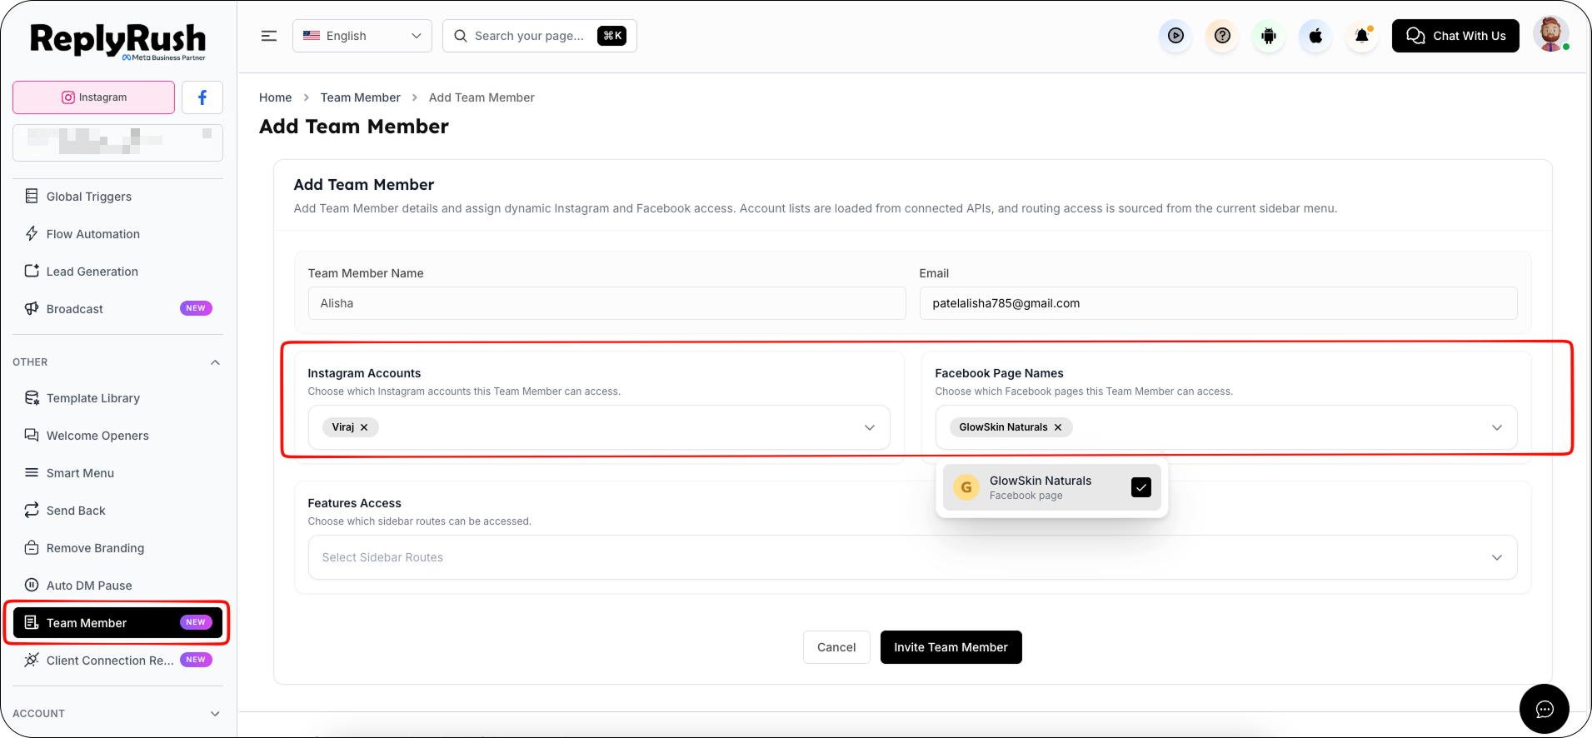Cancel adding the team member
Viewport: 1592px width, 738px height.
(836, 647)
